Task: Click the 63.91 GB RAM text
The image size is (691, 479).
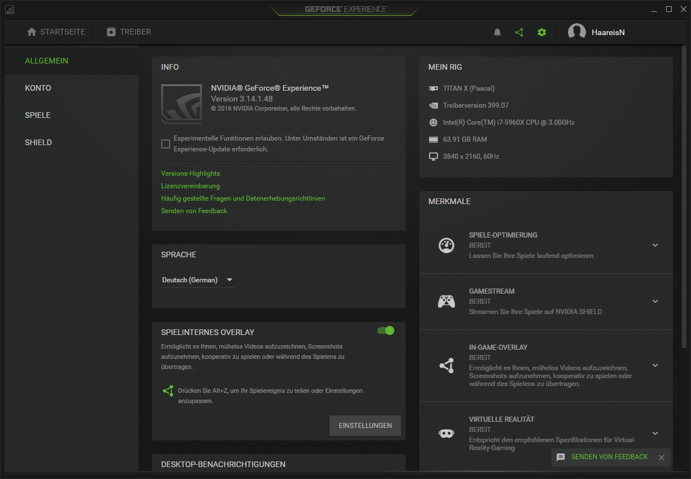Action: click(465, 139)
